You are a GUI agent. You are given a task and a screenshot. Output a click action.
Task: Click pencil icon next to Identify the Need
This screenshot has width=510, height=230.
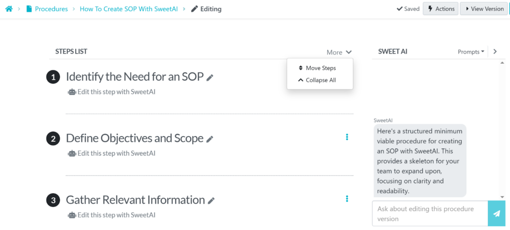click(x=210, y=77)
